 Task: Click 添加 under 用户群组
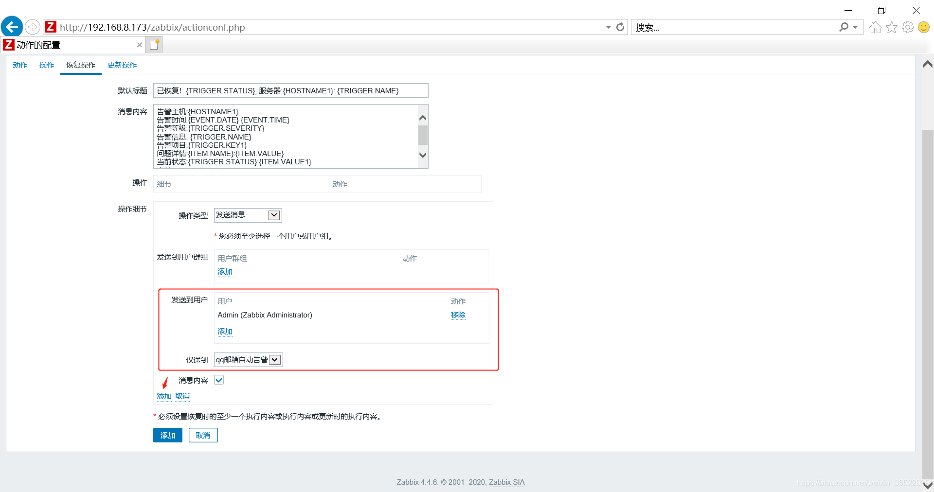click(x=225, y=272)
